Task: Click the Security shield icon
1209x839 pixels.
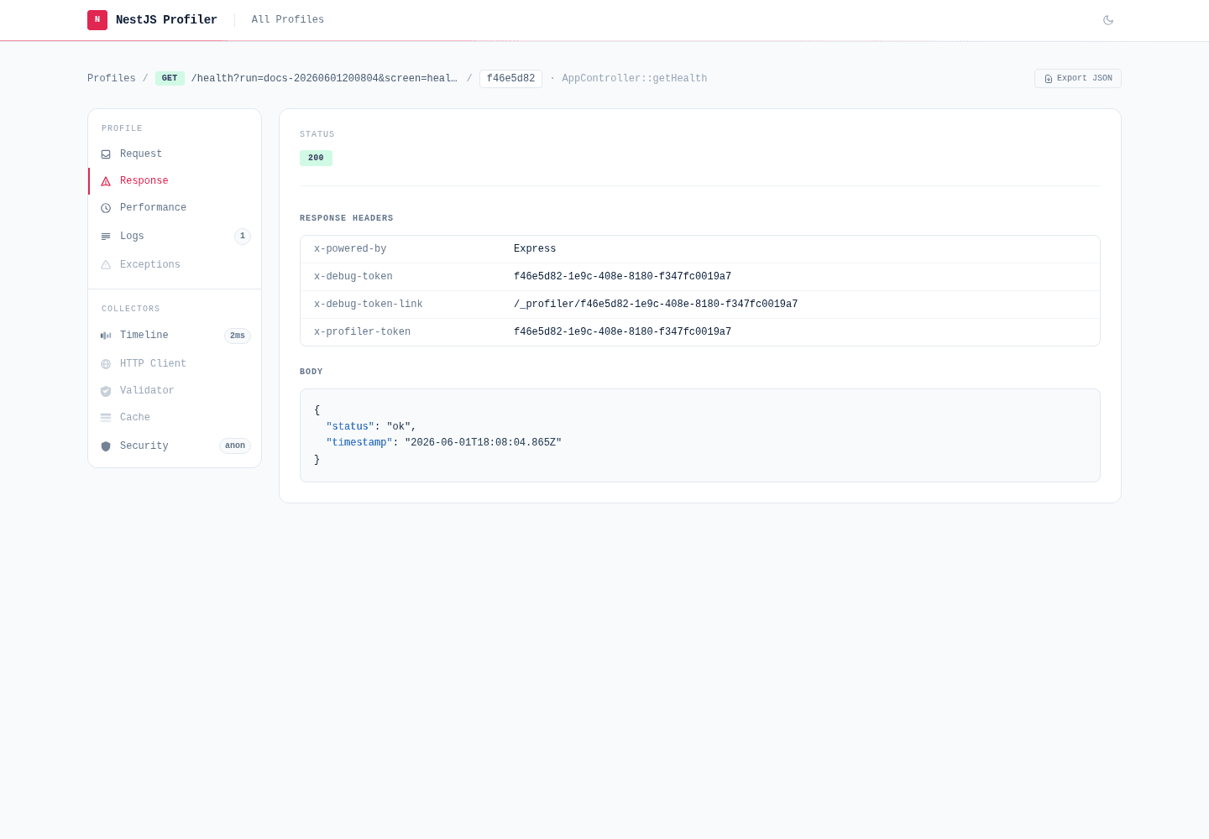Action: click(106, 446)
